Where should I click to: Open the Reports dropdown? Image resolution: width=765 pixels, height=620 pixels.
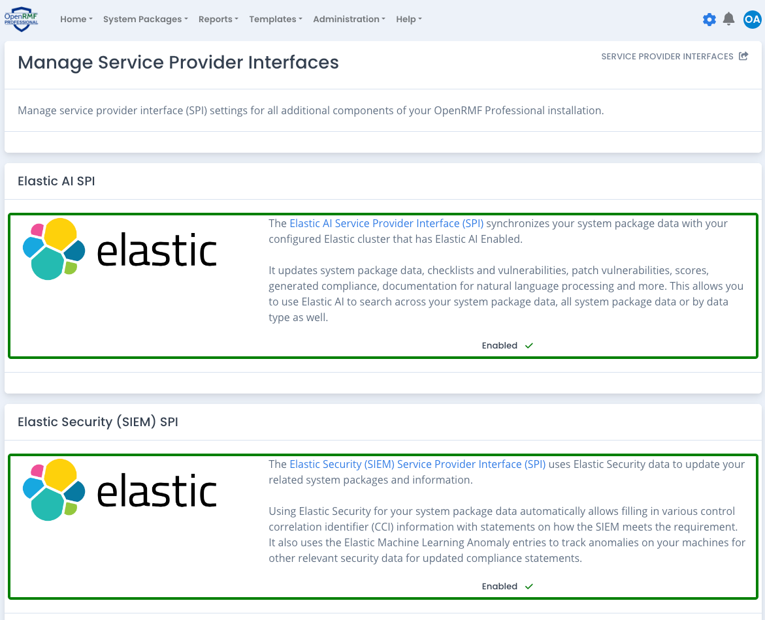[218, 19]
